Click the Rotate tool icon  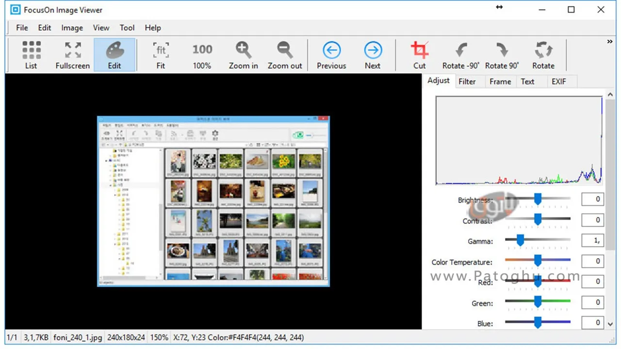(543, 55)
